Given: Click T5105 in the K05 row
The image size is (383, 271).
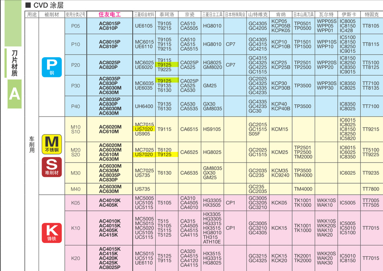Looking at the screenshot, I should (165, 203).
